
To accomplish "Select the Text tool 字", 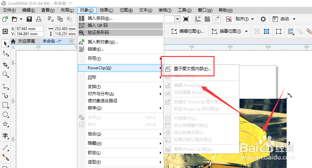I will click(x=5, y=136).
